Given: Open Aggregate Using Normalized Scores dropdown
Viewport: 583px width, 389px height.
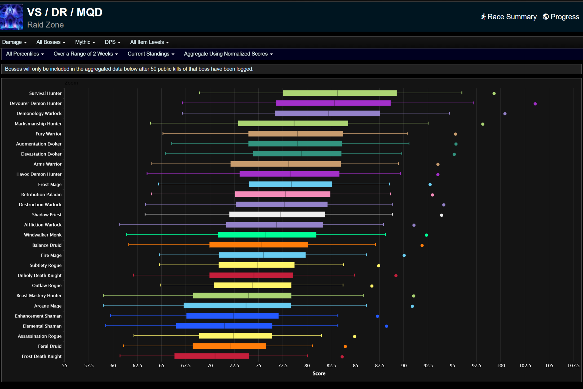Looking at the screenshot, I should tap(228, 54).
